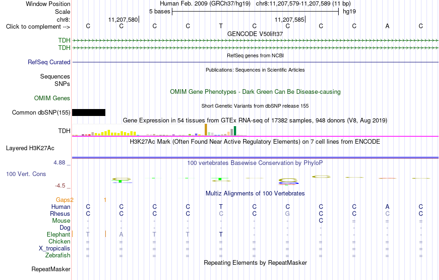Click the Rhesus species label
439x280 pixels.
pos(60,214)
